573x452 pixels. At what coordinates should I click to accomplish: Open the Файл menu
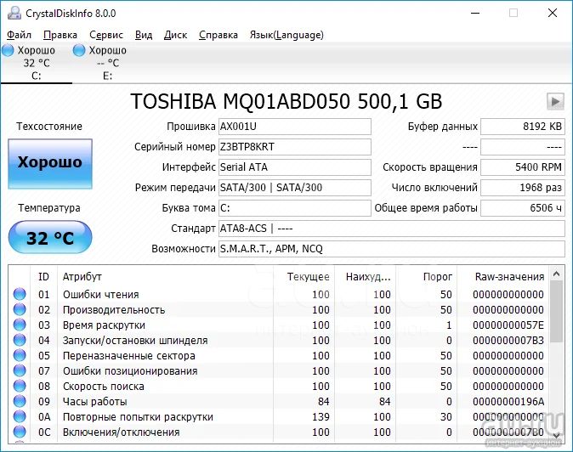click(x=19, y=35)
